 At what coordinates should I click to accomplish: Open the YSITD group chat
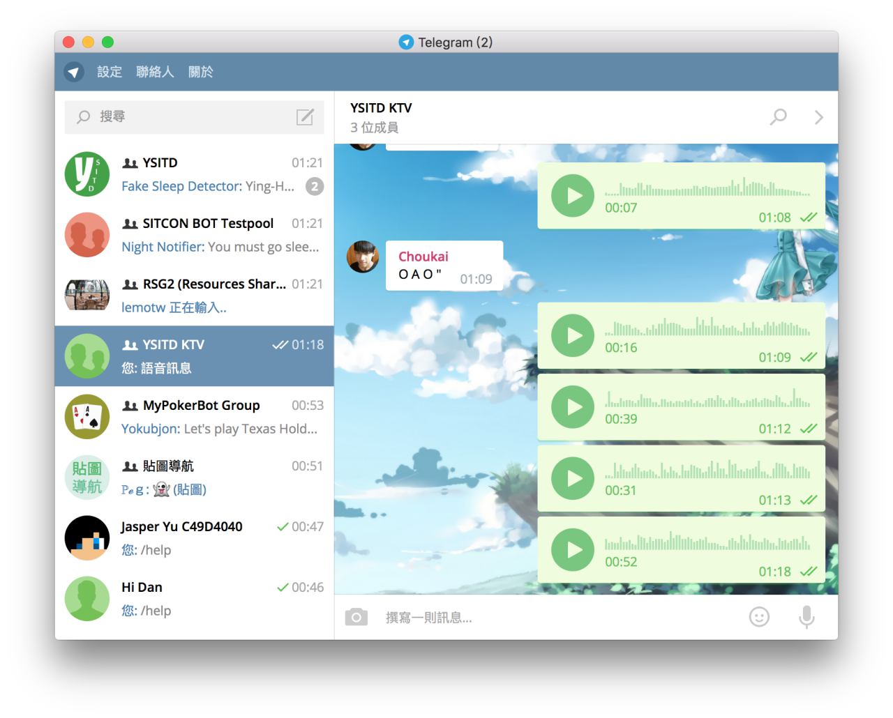[x=195, y=174]
